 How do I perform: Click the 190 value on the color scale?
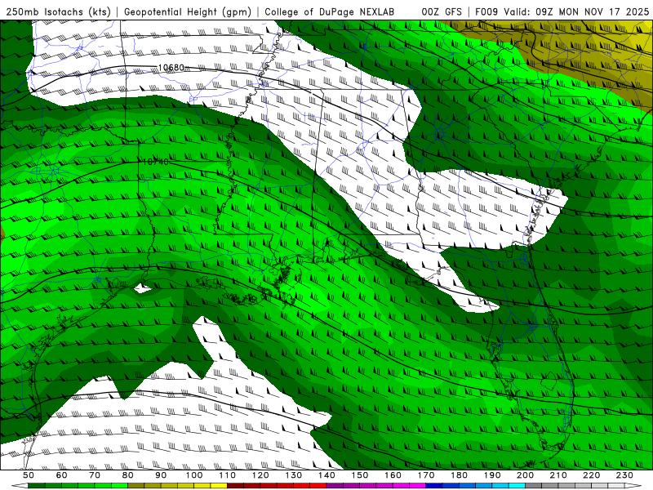493,475
